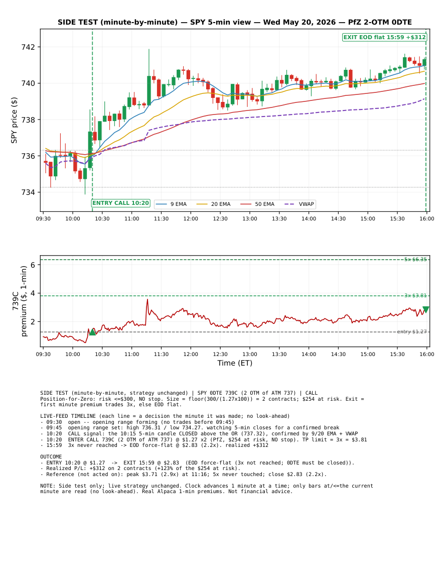Click the 738 tick on SPY price axis
Image resolution: width=448 pixels, height=580 pixels.
pyautogui.click(x=28, y=120)
